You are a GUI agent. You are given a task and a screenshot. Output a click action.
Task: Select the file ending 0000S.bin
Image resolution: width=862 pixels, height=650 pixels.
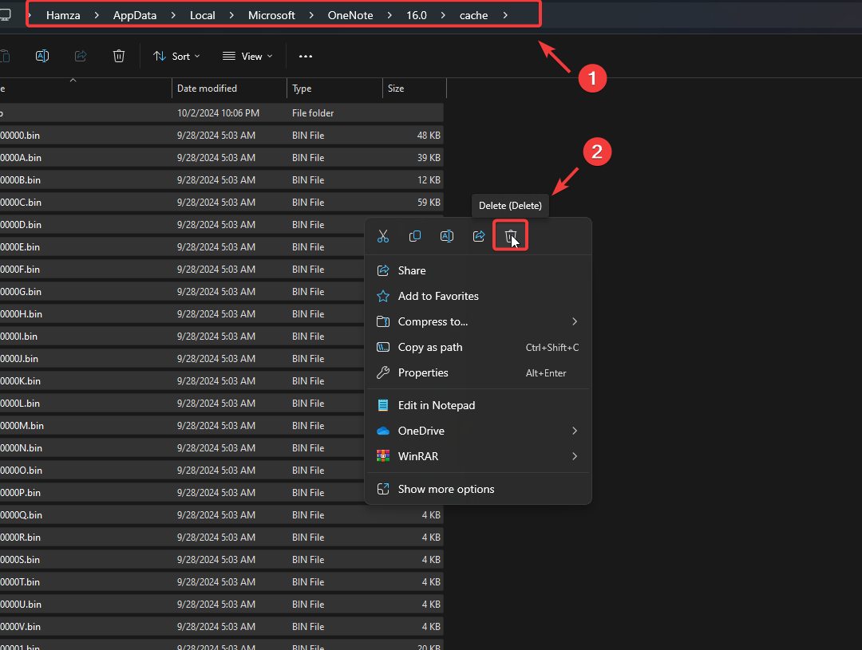click(x=222, y=560)
